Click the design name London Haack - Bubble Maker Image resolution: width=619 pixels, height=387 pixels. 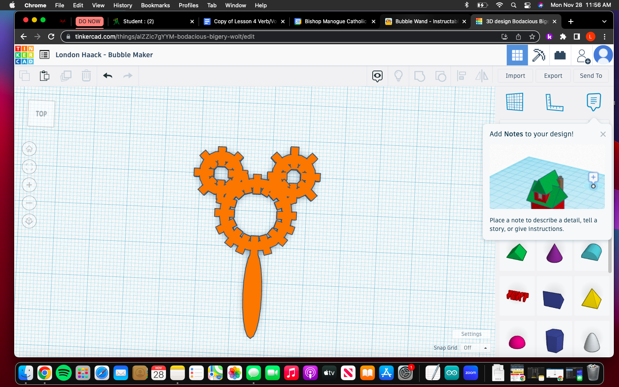pos(104,55)
